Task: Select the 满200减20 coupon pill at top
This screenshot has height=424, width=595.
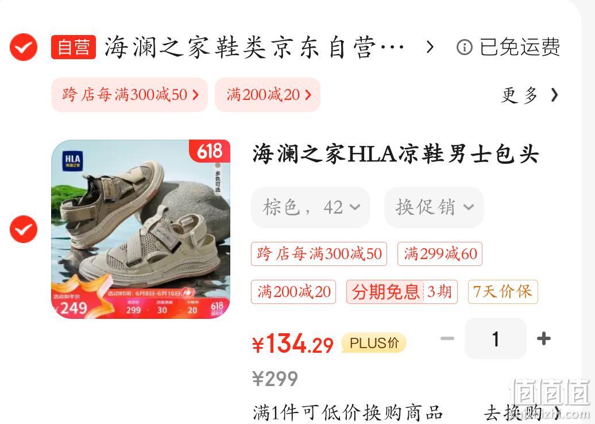Action: tap(268, 95)
